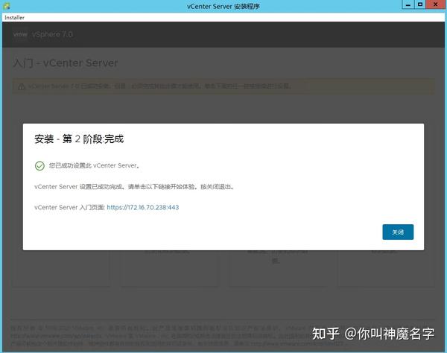Minimize the vCenter Server installer window
447x353 pixels.
coord(408,4)
